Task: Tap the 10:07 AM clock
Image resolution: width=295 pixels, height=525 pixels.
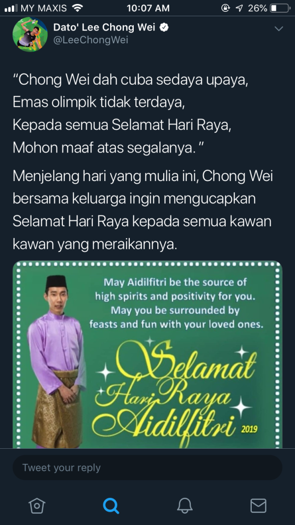Action: (x=148, y=8)
